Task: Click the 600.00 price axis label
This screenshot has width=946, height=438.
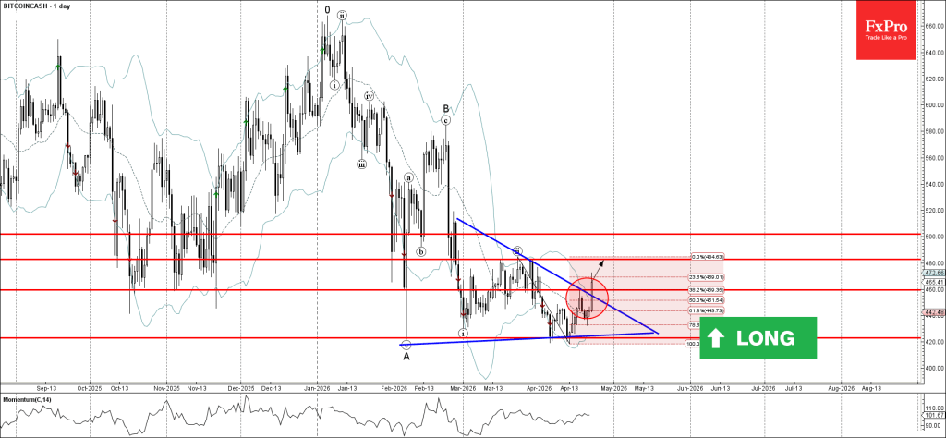Action: point(934,105)
